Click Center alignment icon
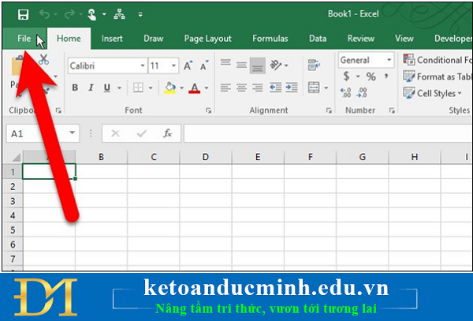 click(241, 88)
